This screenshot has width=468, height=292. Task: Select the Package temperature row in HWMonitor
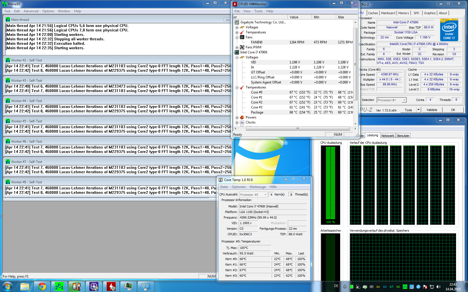tap(294, 112)
